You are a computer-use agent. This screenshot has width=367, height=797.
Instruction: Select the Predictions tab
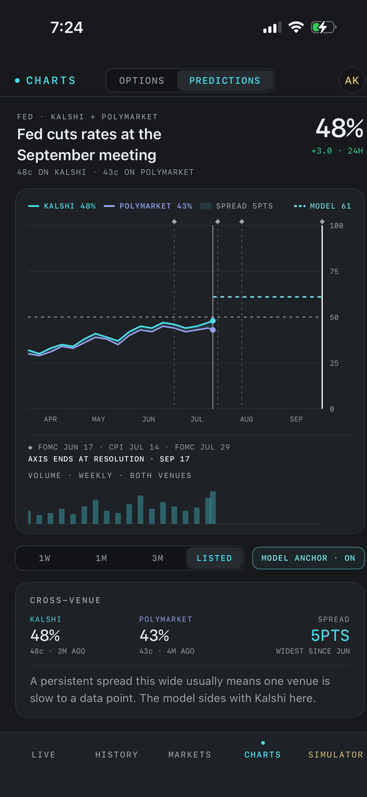pos(225,80)
